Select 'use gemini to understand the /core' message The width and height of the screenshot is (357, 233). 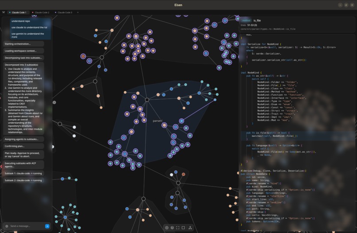coord(27,35)
